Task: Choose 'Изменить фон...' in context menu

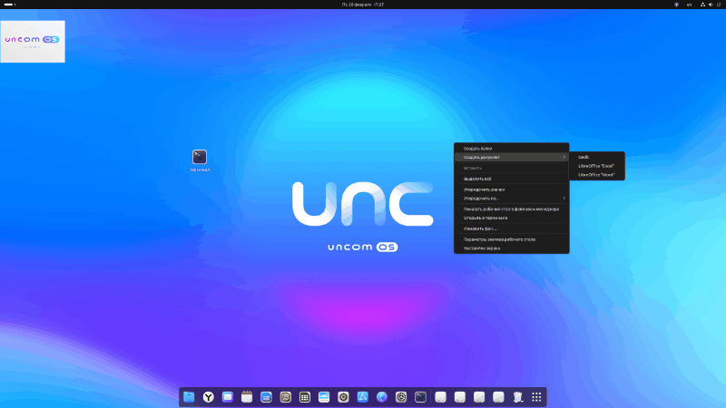Action: click(511, 228)
